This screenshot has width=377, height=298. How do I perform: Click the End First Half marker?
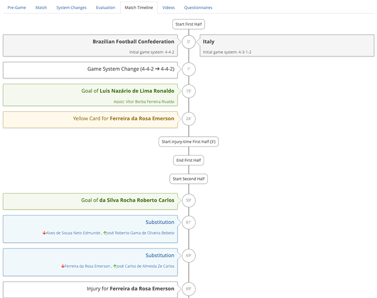coord(188,160)
